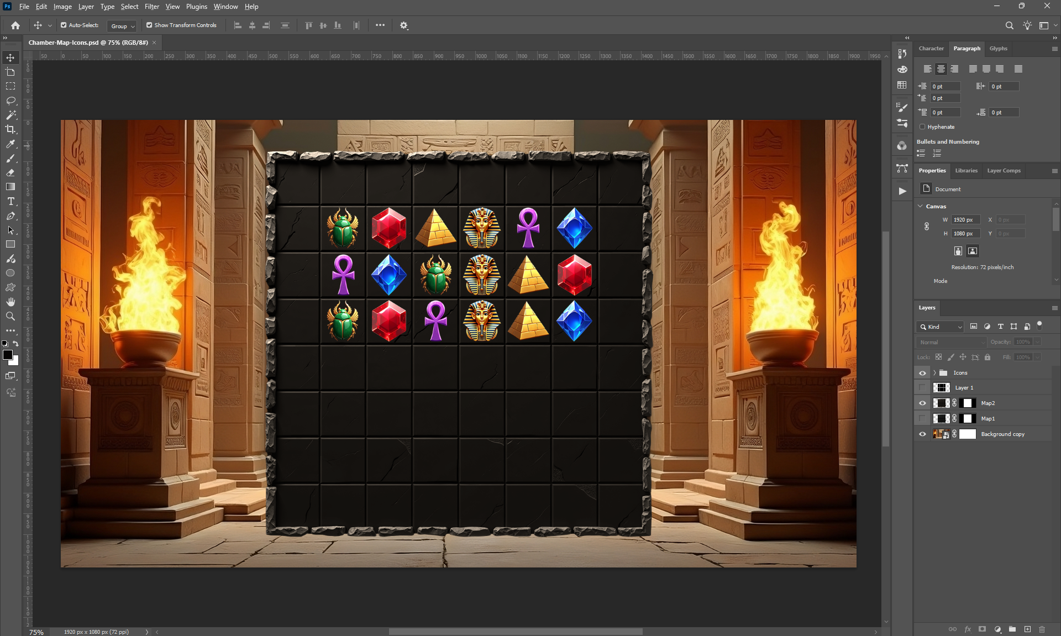Open the Kind layer filter dropdown

pos(940,327)
